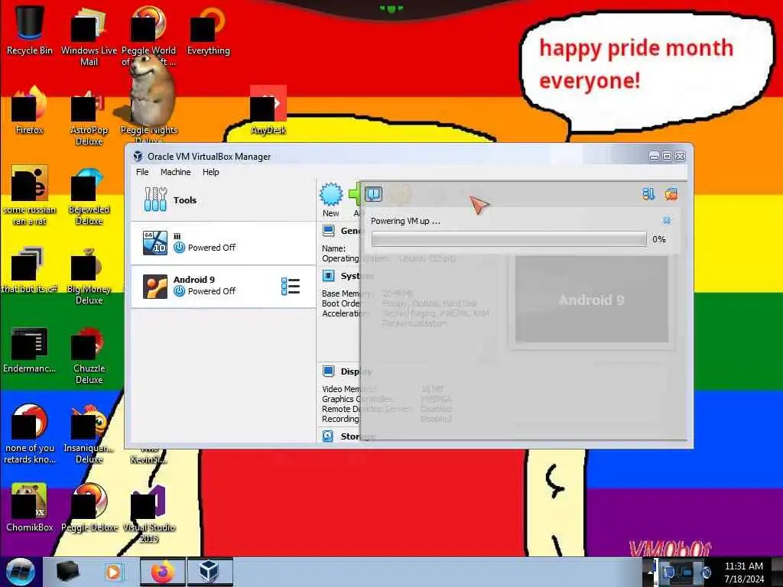This screenshot has height=587, width=783.
Task: Collapse the Display details section
Action: click(328, 371)
